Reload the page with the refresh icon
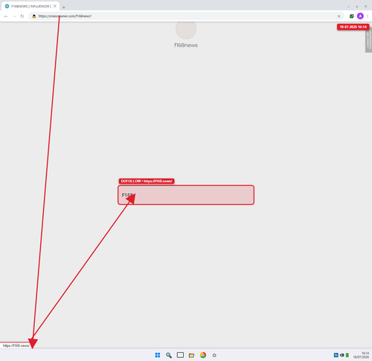The width and height of the screenshot is (372, 361). (x=22, y=16)
